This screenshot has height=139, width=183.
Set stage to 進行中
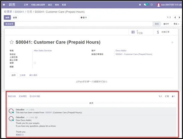point(166,24)
